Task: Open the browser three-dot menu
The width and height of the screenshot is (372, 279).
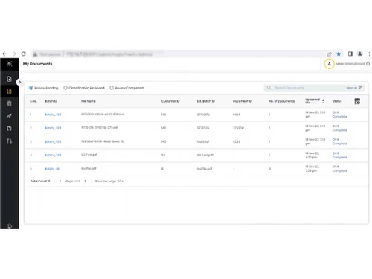Action: 369,54
